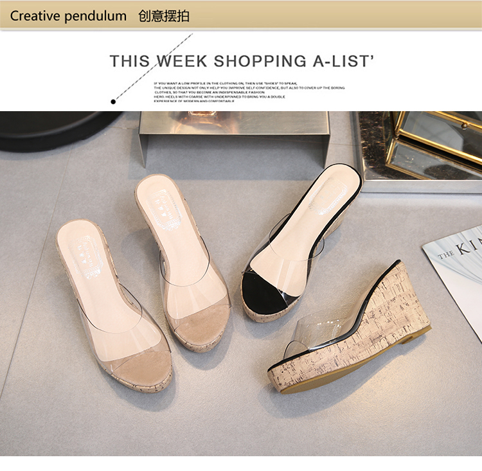Click the golden header banner background

click(x=241, y=15)
